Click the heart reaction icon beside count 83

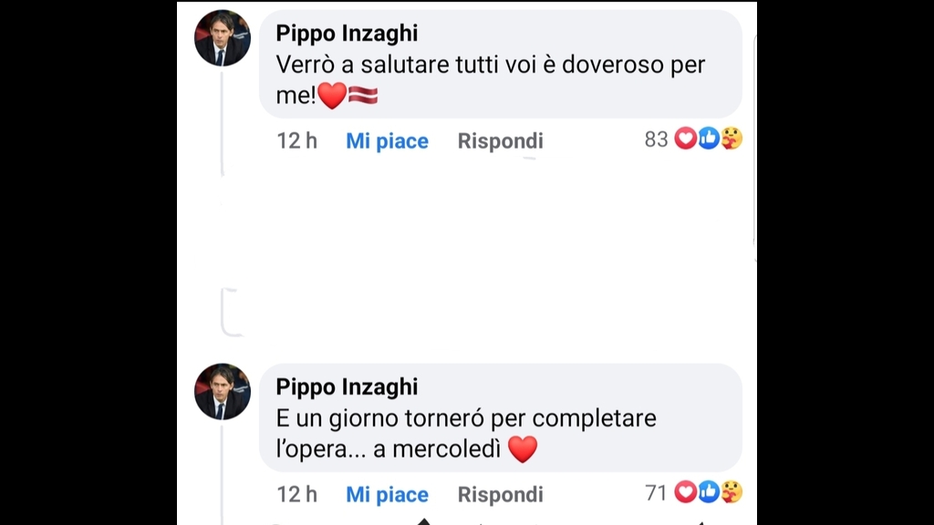pyautogui.click(x=686, y=139)
